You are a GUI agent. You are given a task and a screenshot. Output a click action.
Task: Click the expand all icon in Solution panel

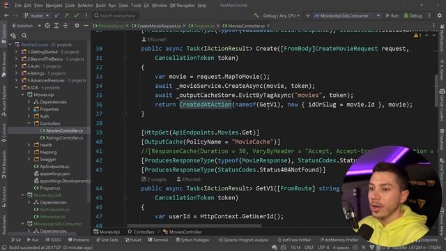pos(56,26)
